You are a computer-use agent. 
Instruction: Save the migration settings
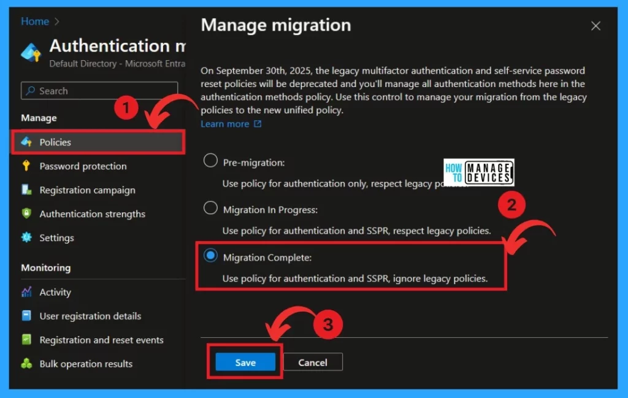pyautogui.click(x=245, y=362)
